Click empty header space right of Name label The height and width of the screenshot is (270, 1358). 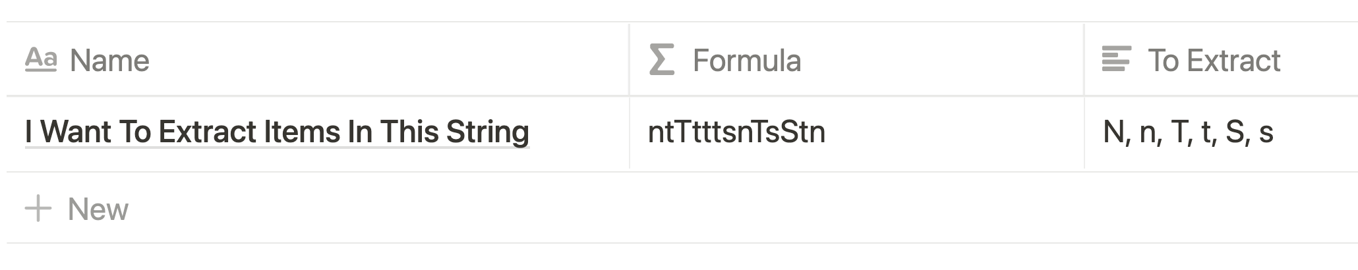coord(389,60)
